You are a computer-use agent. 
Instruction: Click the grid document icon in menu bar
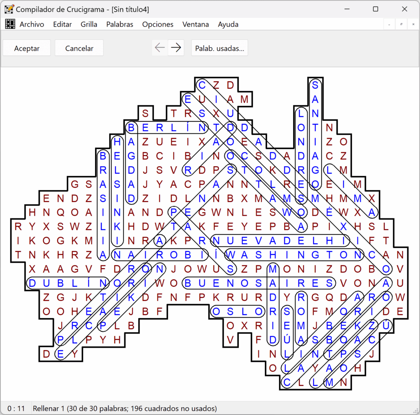point(10,24)
